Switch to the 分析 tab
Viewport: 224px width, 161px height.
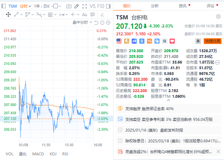pyautogui.click(x=155, y=6)
